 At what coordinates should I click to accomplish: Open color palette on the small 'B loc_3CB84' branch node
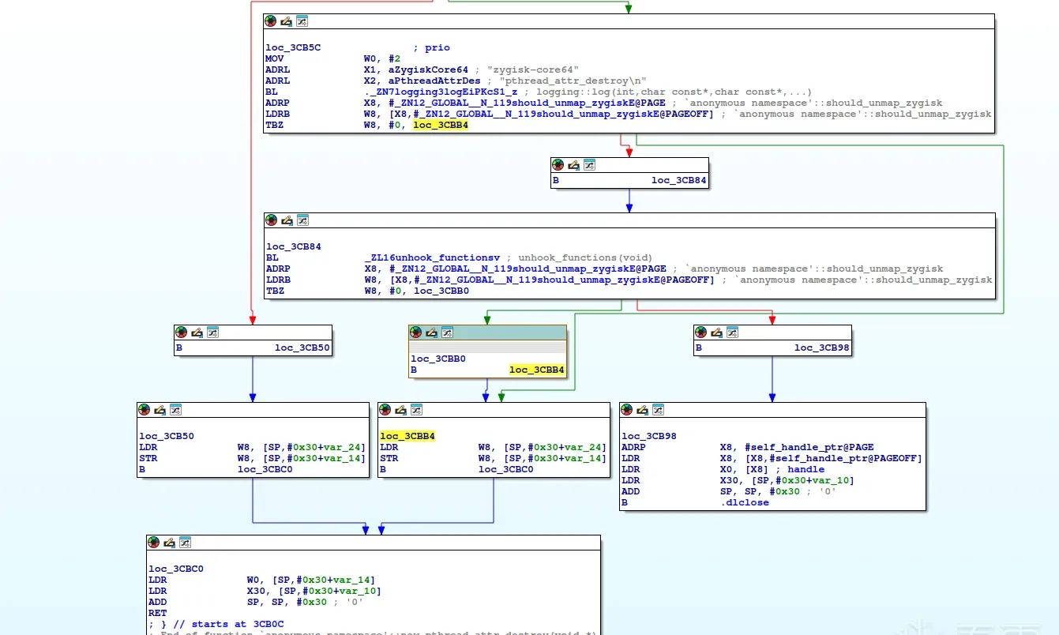coord(558,165)
